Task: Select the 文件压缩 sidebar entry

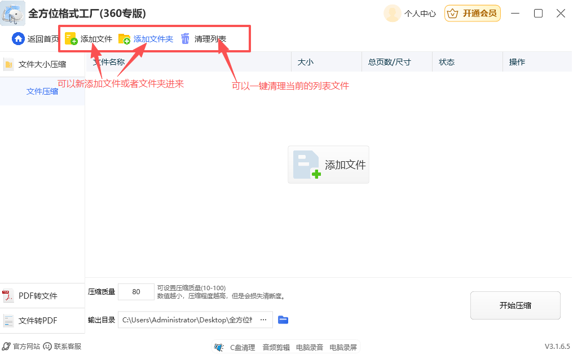Action: pyautogui.click(x=43, y=91)
